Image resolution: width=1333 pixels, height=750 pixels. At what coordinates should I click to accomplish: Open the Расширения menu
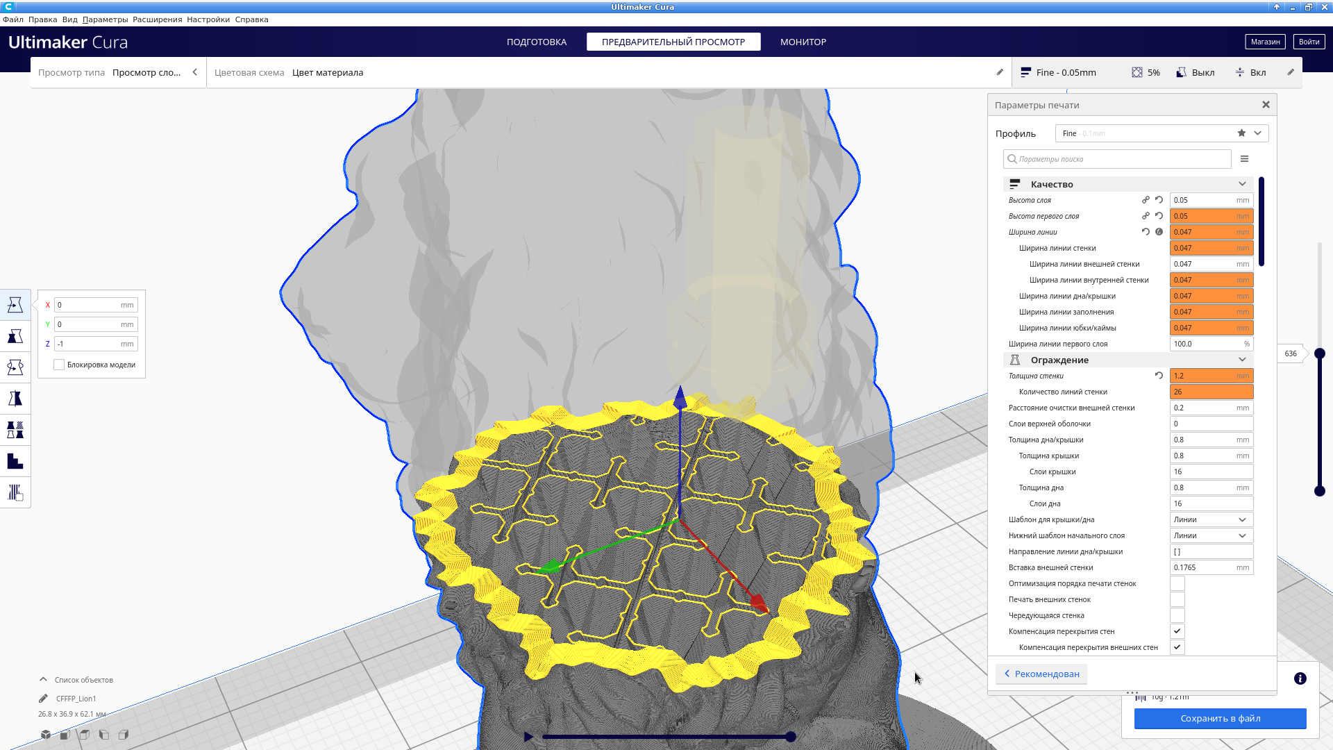point(157,19)
